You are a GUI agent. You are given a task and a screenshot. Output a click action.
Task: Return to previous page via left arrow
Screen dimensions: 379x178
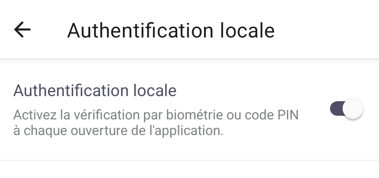pos(22,30)
